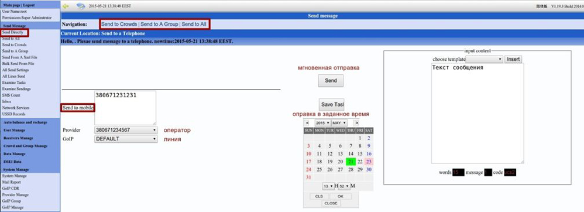
Task: Expand the Provider dropdown
Action: (x=126, y=131)
